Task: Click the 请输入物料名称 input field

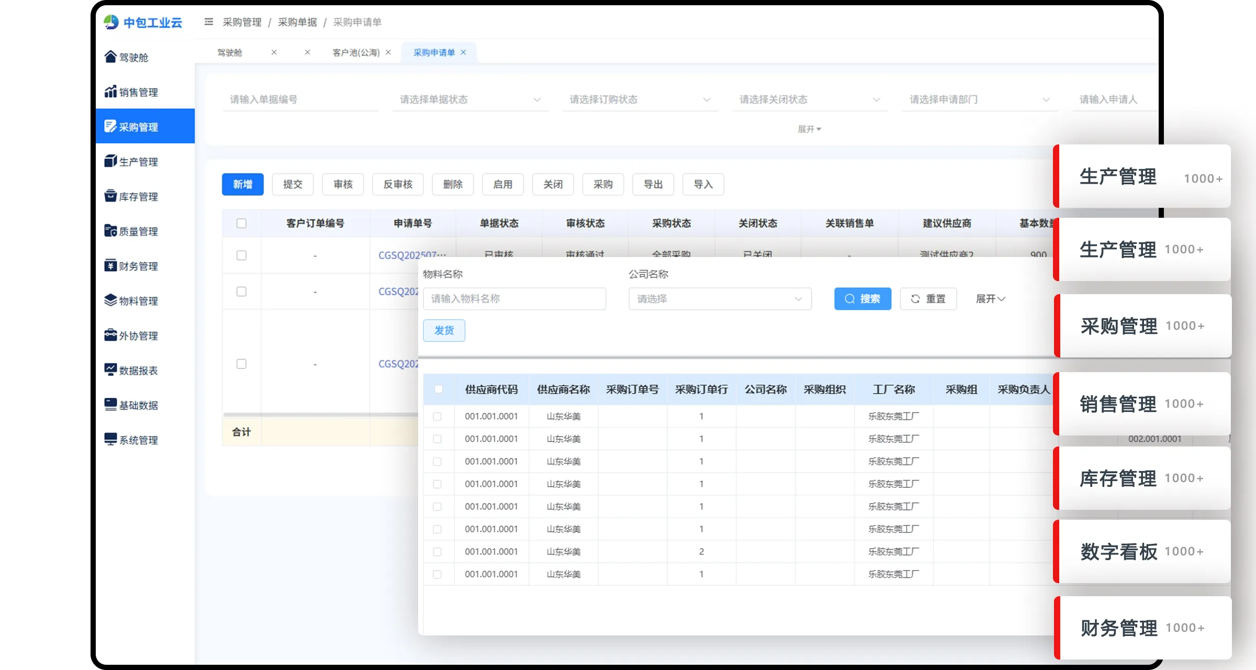Action: pyautogui.click(x=514, y=299)
